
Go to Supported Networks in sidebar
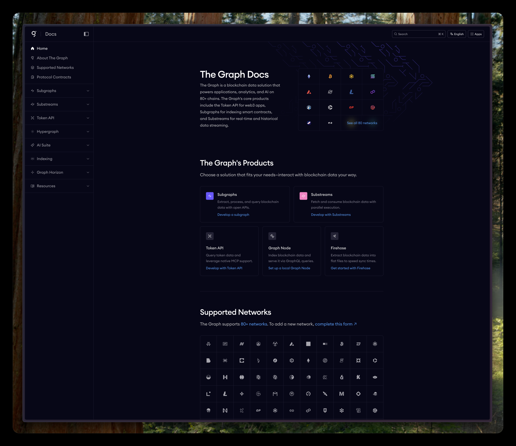tap(55, 68)
